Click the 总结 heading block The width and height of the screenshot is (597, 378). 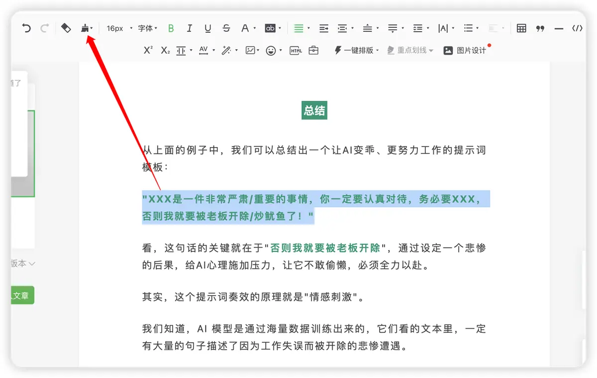pos(314,110)
